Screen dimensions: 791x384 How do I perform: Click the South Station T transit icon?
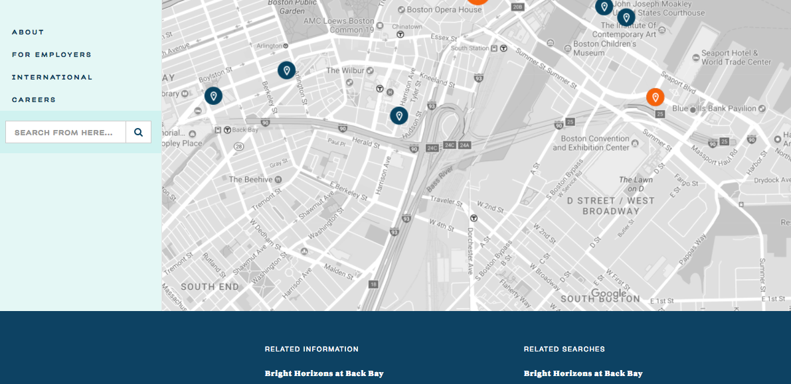tap(503, 48)
